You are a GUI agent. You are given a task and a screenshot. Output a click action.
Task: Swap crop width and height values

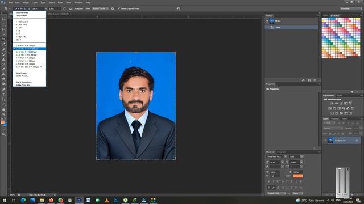tap(64, 8)
